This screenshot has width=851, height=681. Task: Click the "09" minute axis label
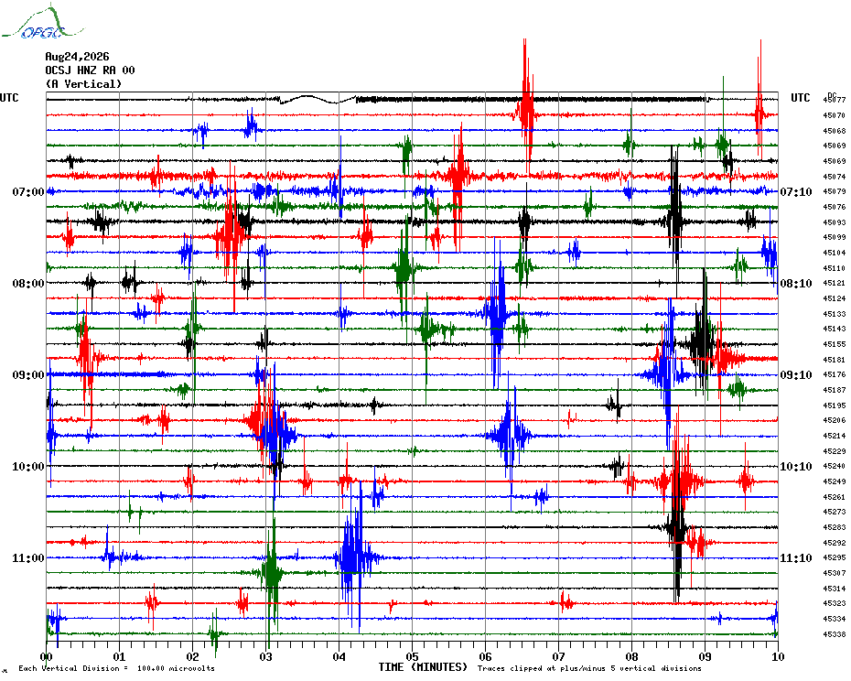[x=705, y=656]
